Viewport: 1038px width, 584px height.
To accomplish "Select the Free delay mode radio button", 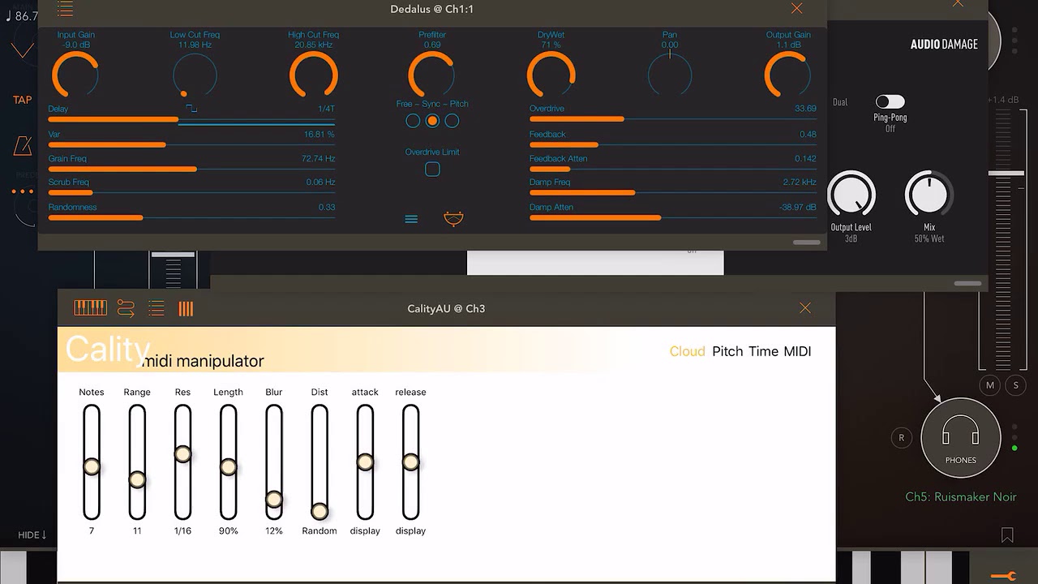I will [x=413, y=121].
